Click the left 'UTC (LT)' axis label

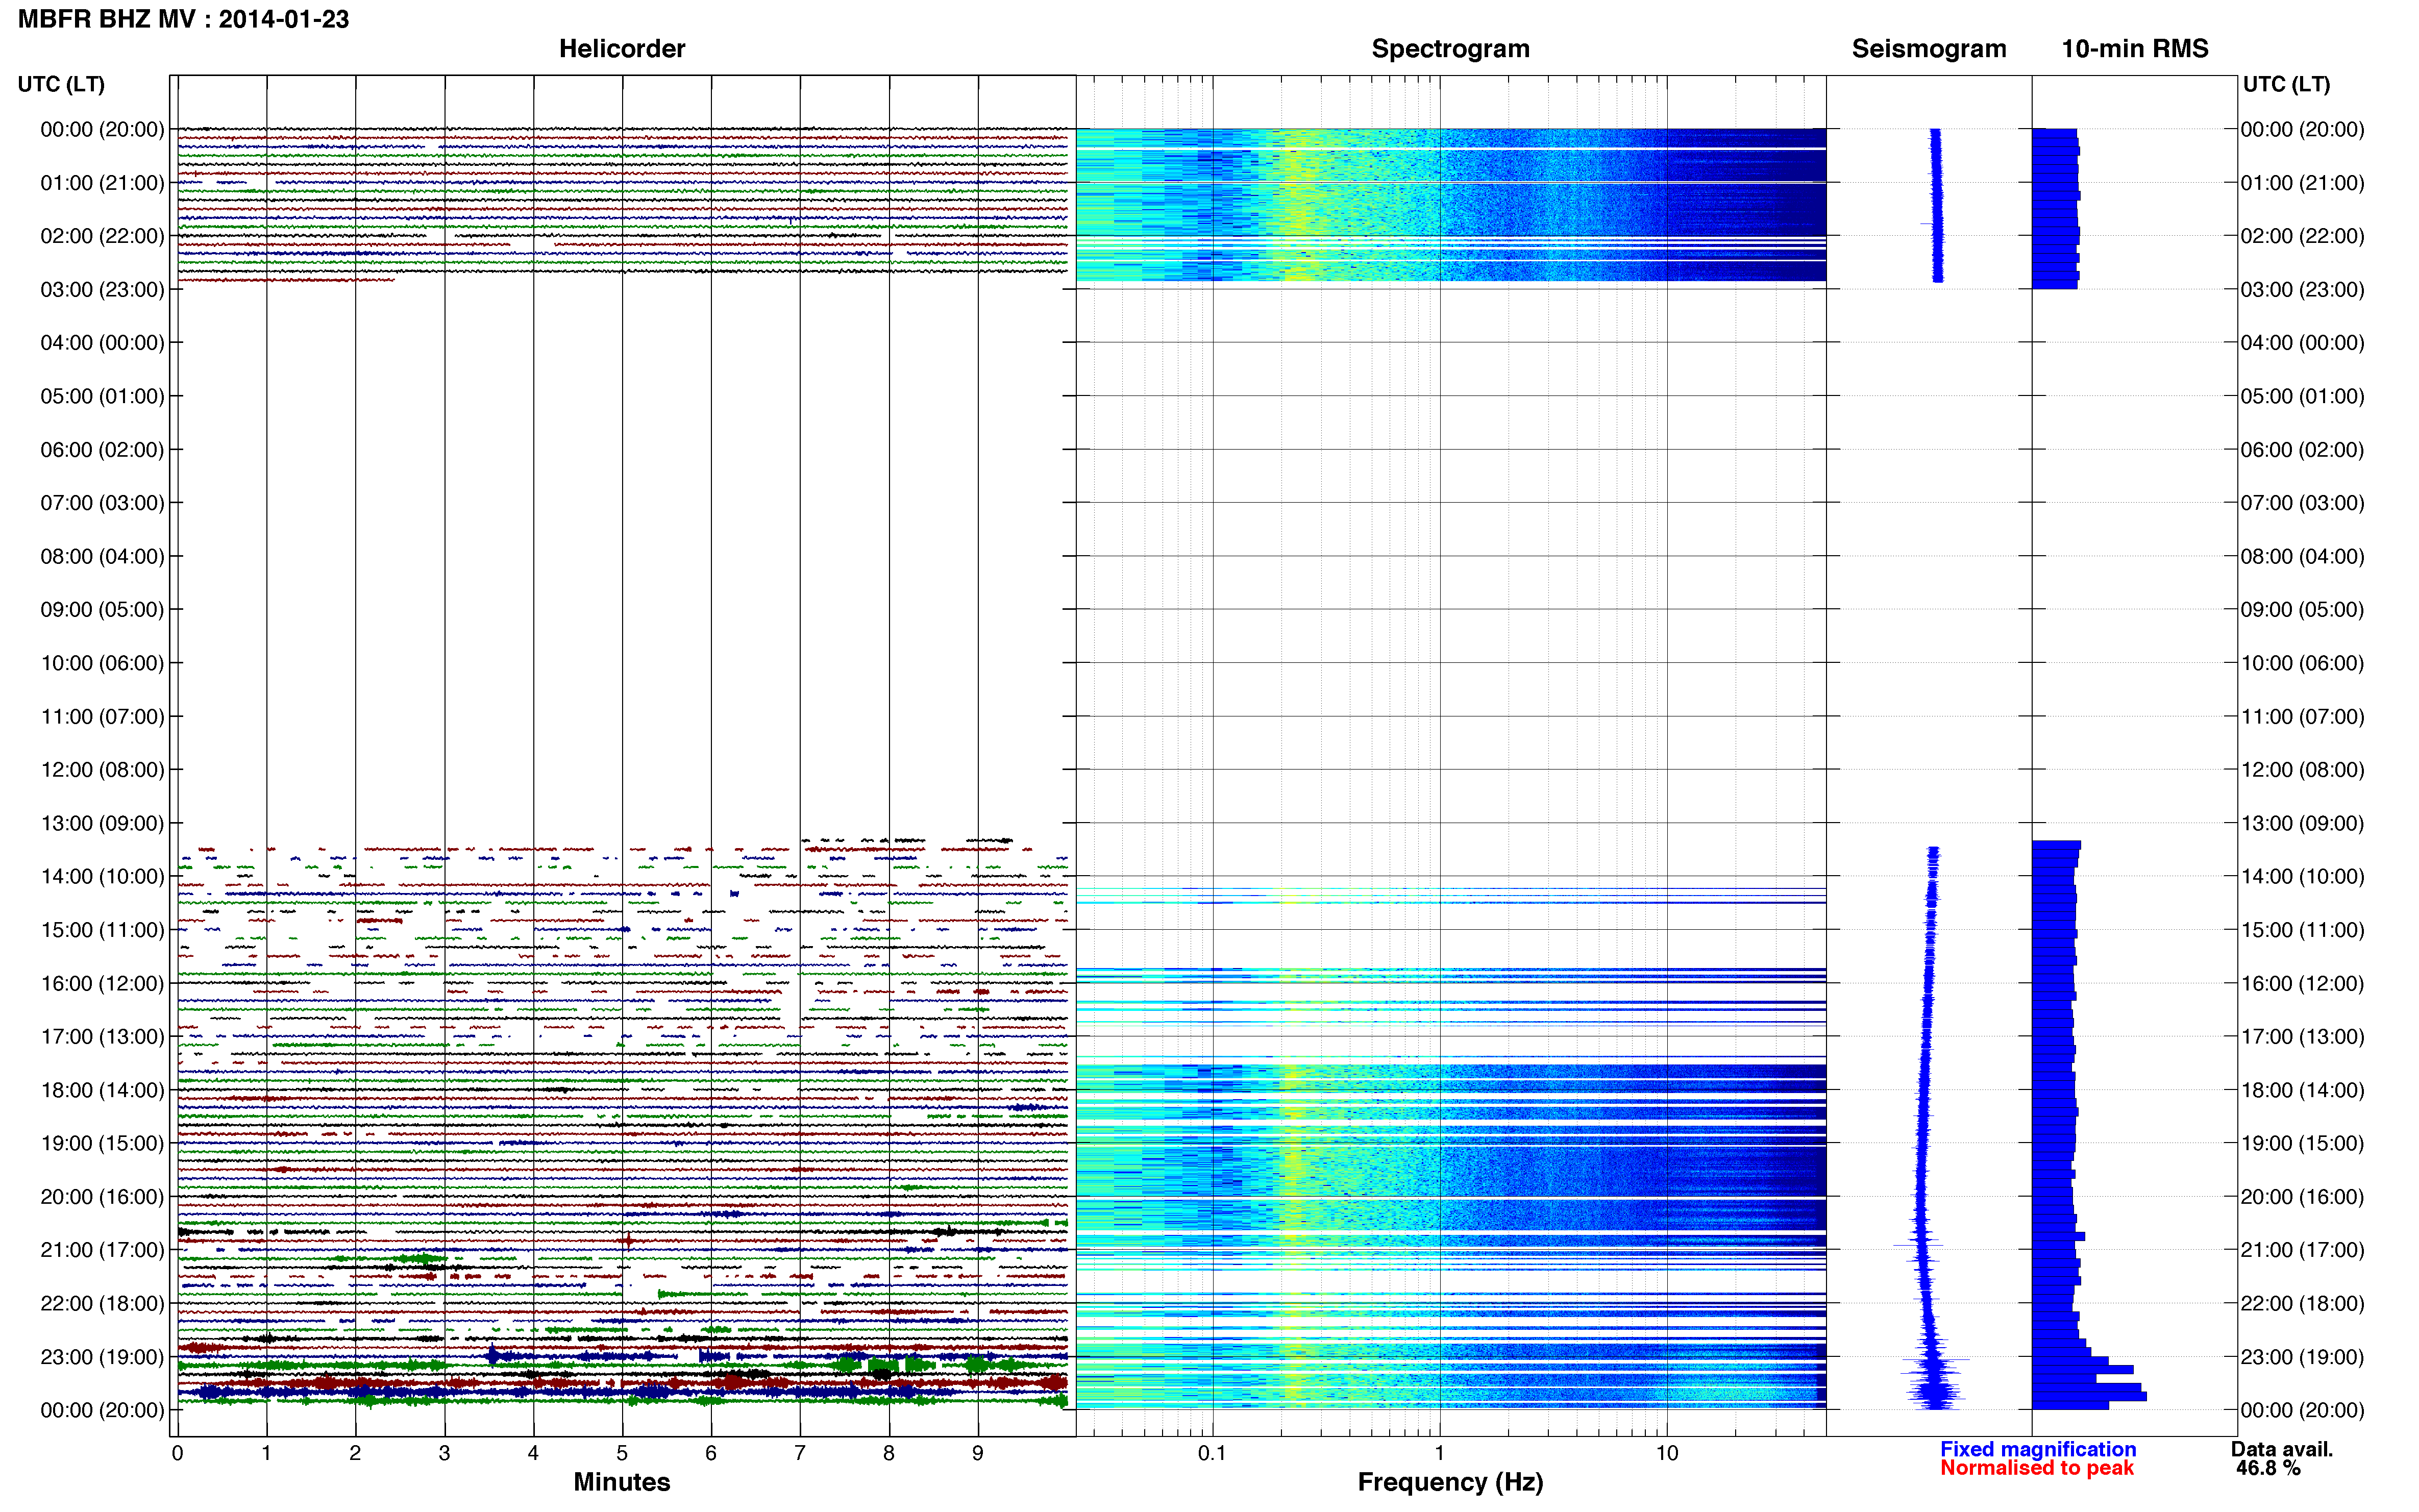pos(61,84)
